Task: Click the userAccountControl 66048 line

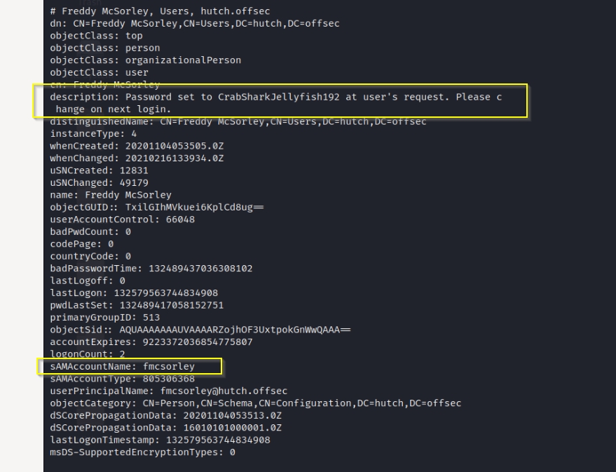Action: 122,220
